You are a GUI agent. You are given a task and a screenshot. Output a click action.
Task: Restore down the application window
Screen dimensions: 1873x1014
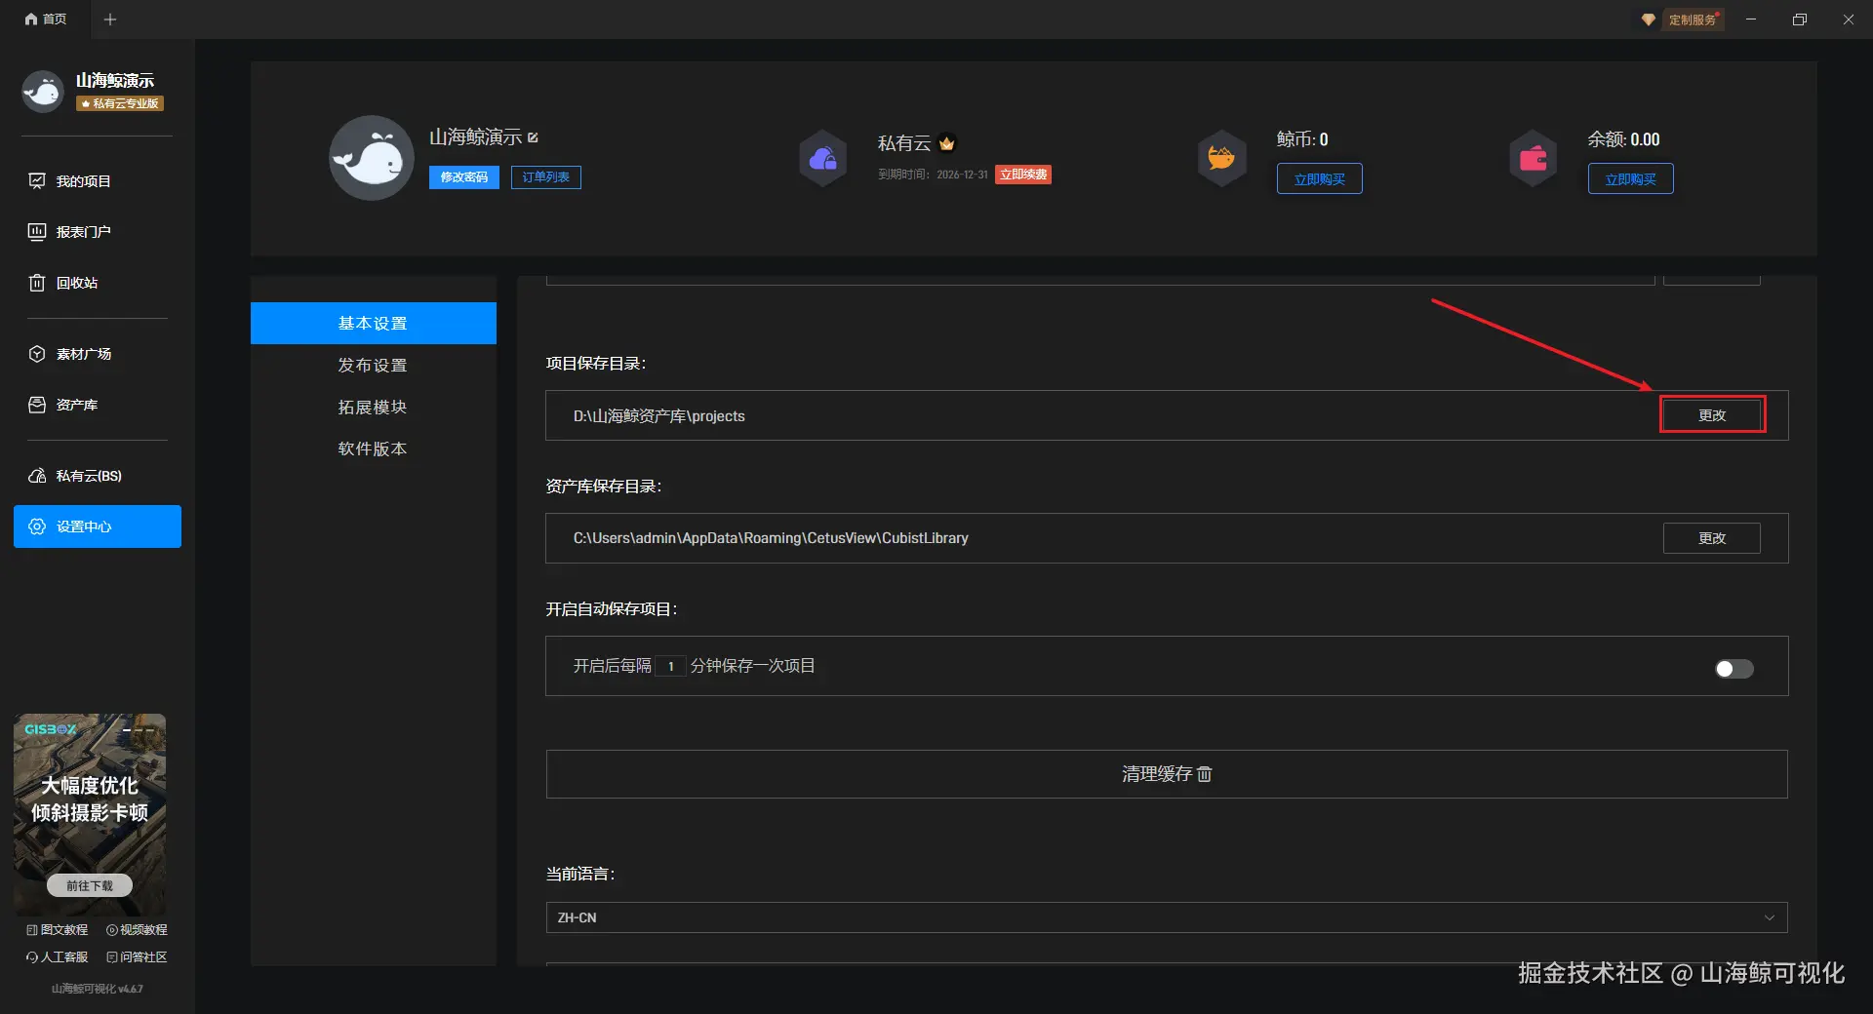[1800, 19]
